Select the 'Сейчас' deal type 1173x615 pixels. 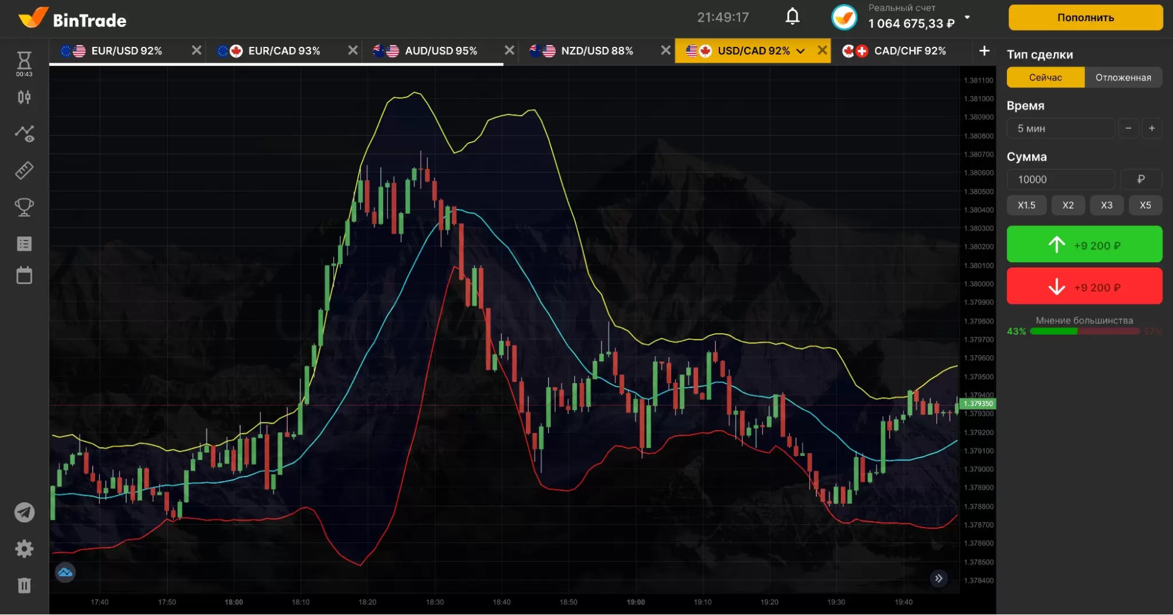click(1045, 77)
